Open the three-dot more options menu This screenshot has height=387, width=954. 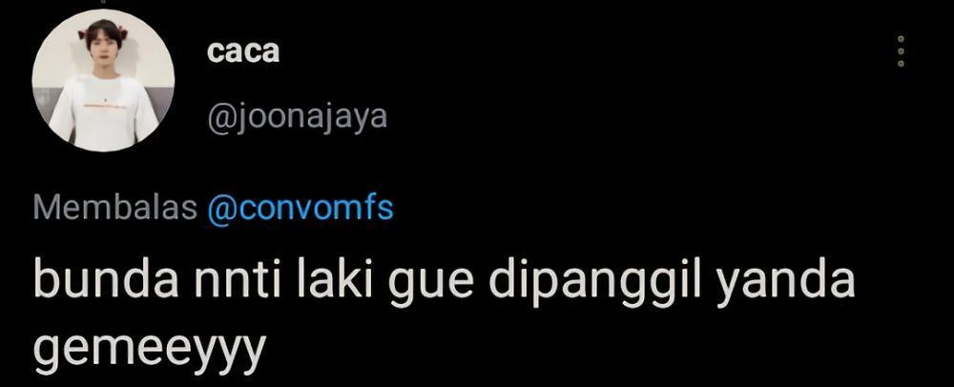(902, 51)
